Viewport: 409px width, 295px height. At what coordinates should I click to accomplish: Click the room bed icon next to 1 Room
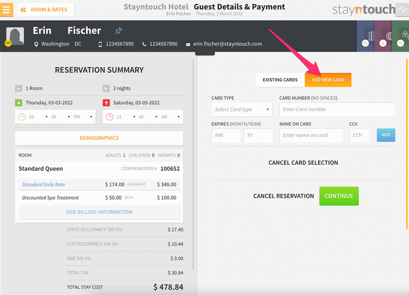pyautogui.click(x=19, y=89)
